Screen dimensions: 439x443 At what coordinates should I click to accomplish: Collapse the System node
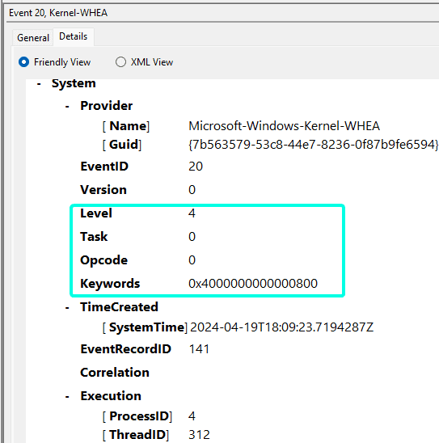click(x=39, y=84)
